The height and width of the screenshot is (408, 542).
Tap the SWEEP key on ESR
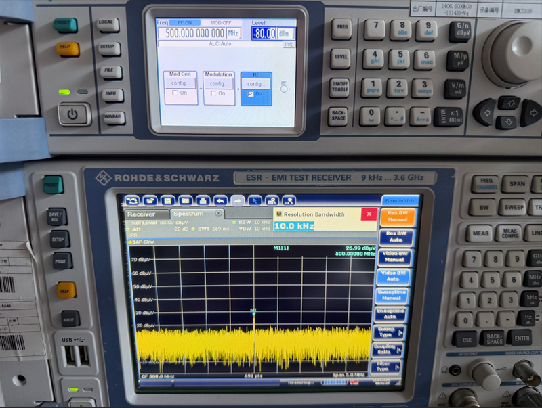coord(514,208)
